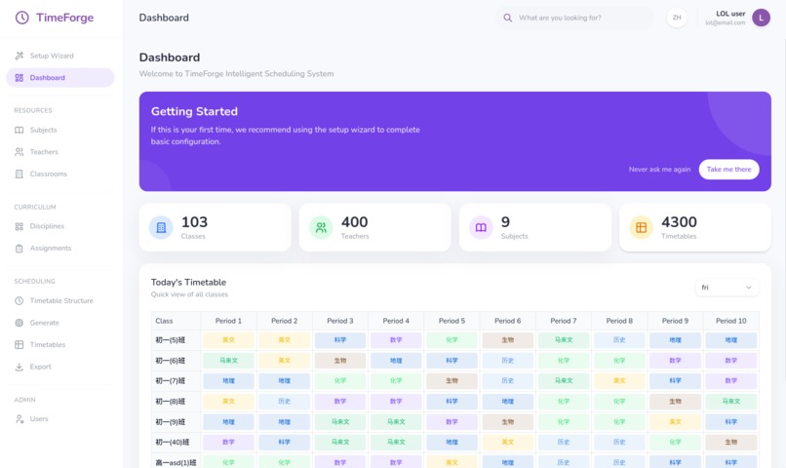This screenshot has width=786, height=468.
Task: Click Period 8 cell in 初一(7)班 row
Action: 619,381
